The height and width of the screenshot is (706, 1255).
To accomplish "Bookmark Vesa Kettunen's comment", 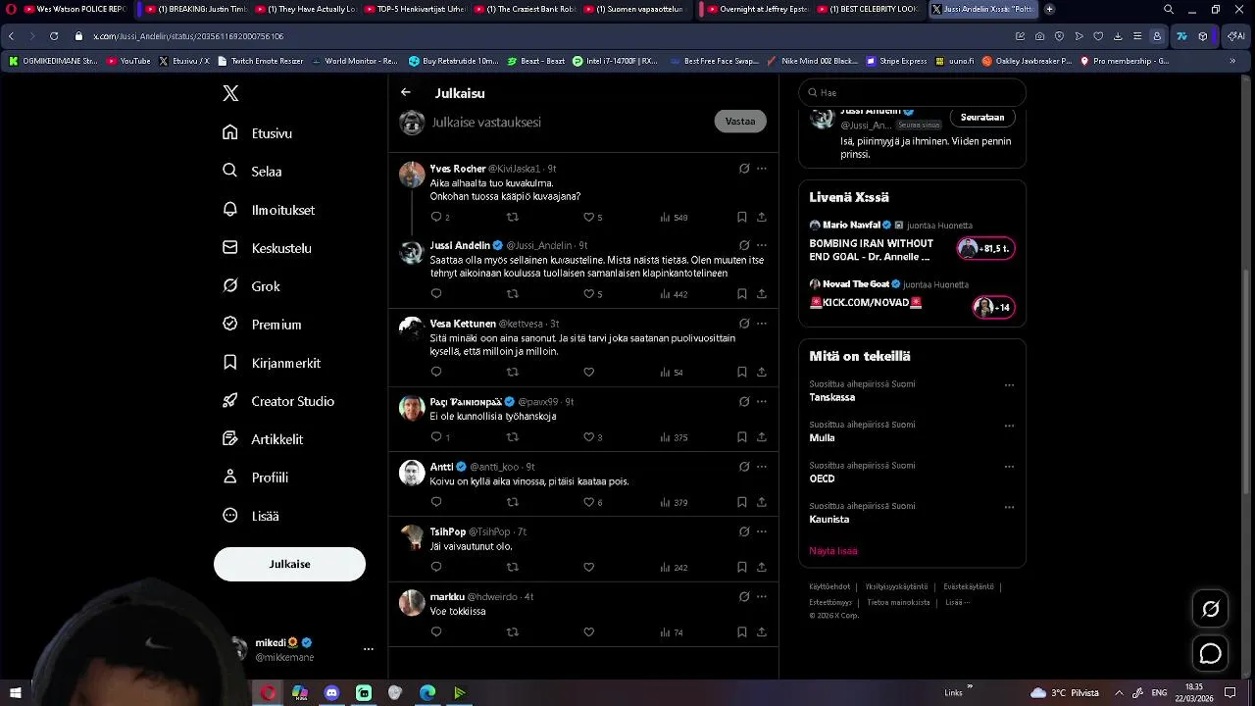I will coord(741,372).
